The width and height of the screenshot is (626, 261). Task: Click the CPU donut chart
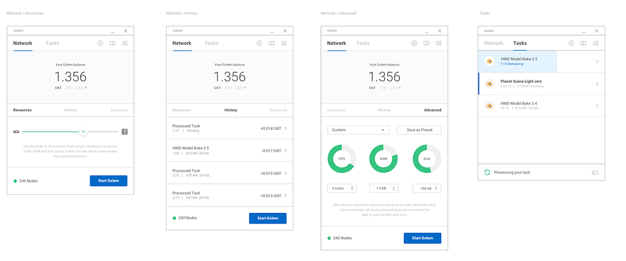point(342,159)
